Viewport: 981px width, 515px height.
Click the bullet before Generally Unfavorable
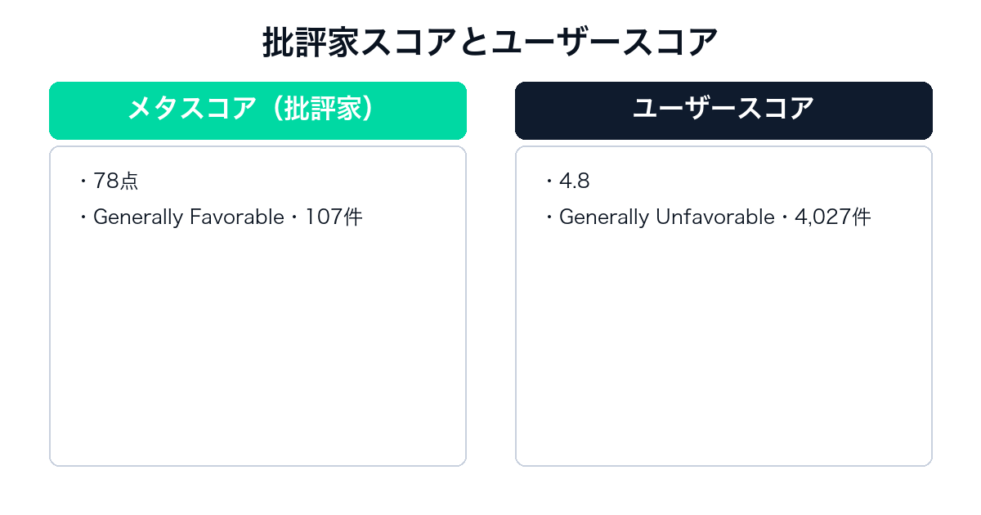(x=549, y=217)
